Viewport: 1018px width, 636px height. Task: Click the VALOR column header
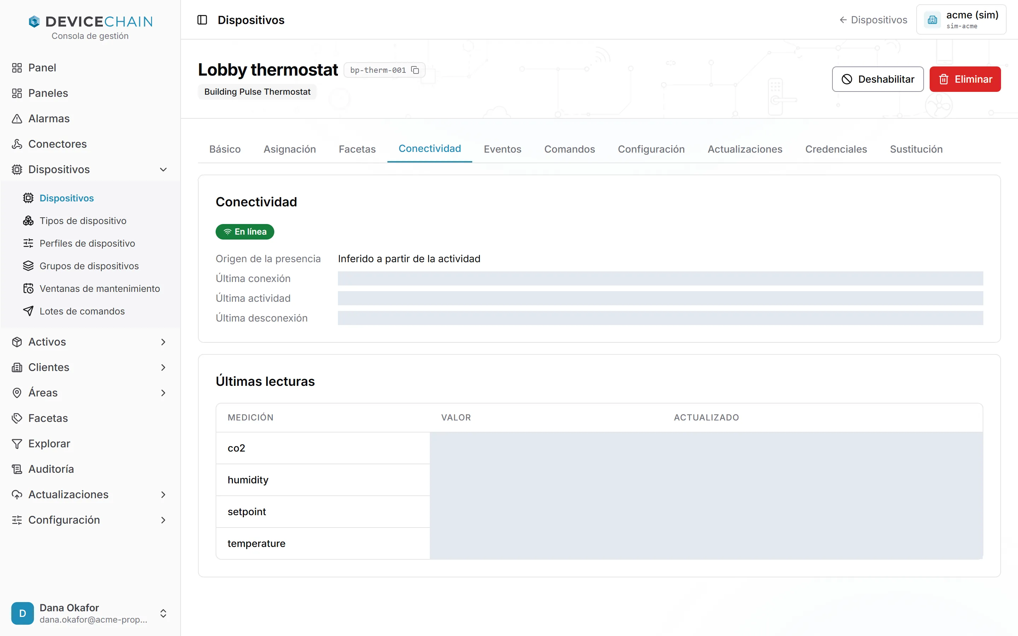click(456, 417)
